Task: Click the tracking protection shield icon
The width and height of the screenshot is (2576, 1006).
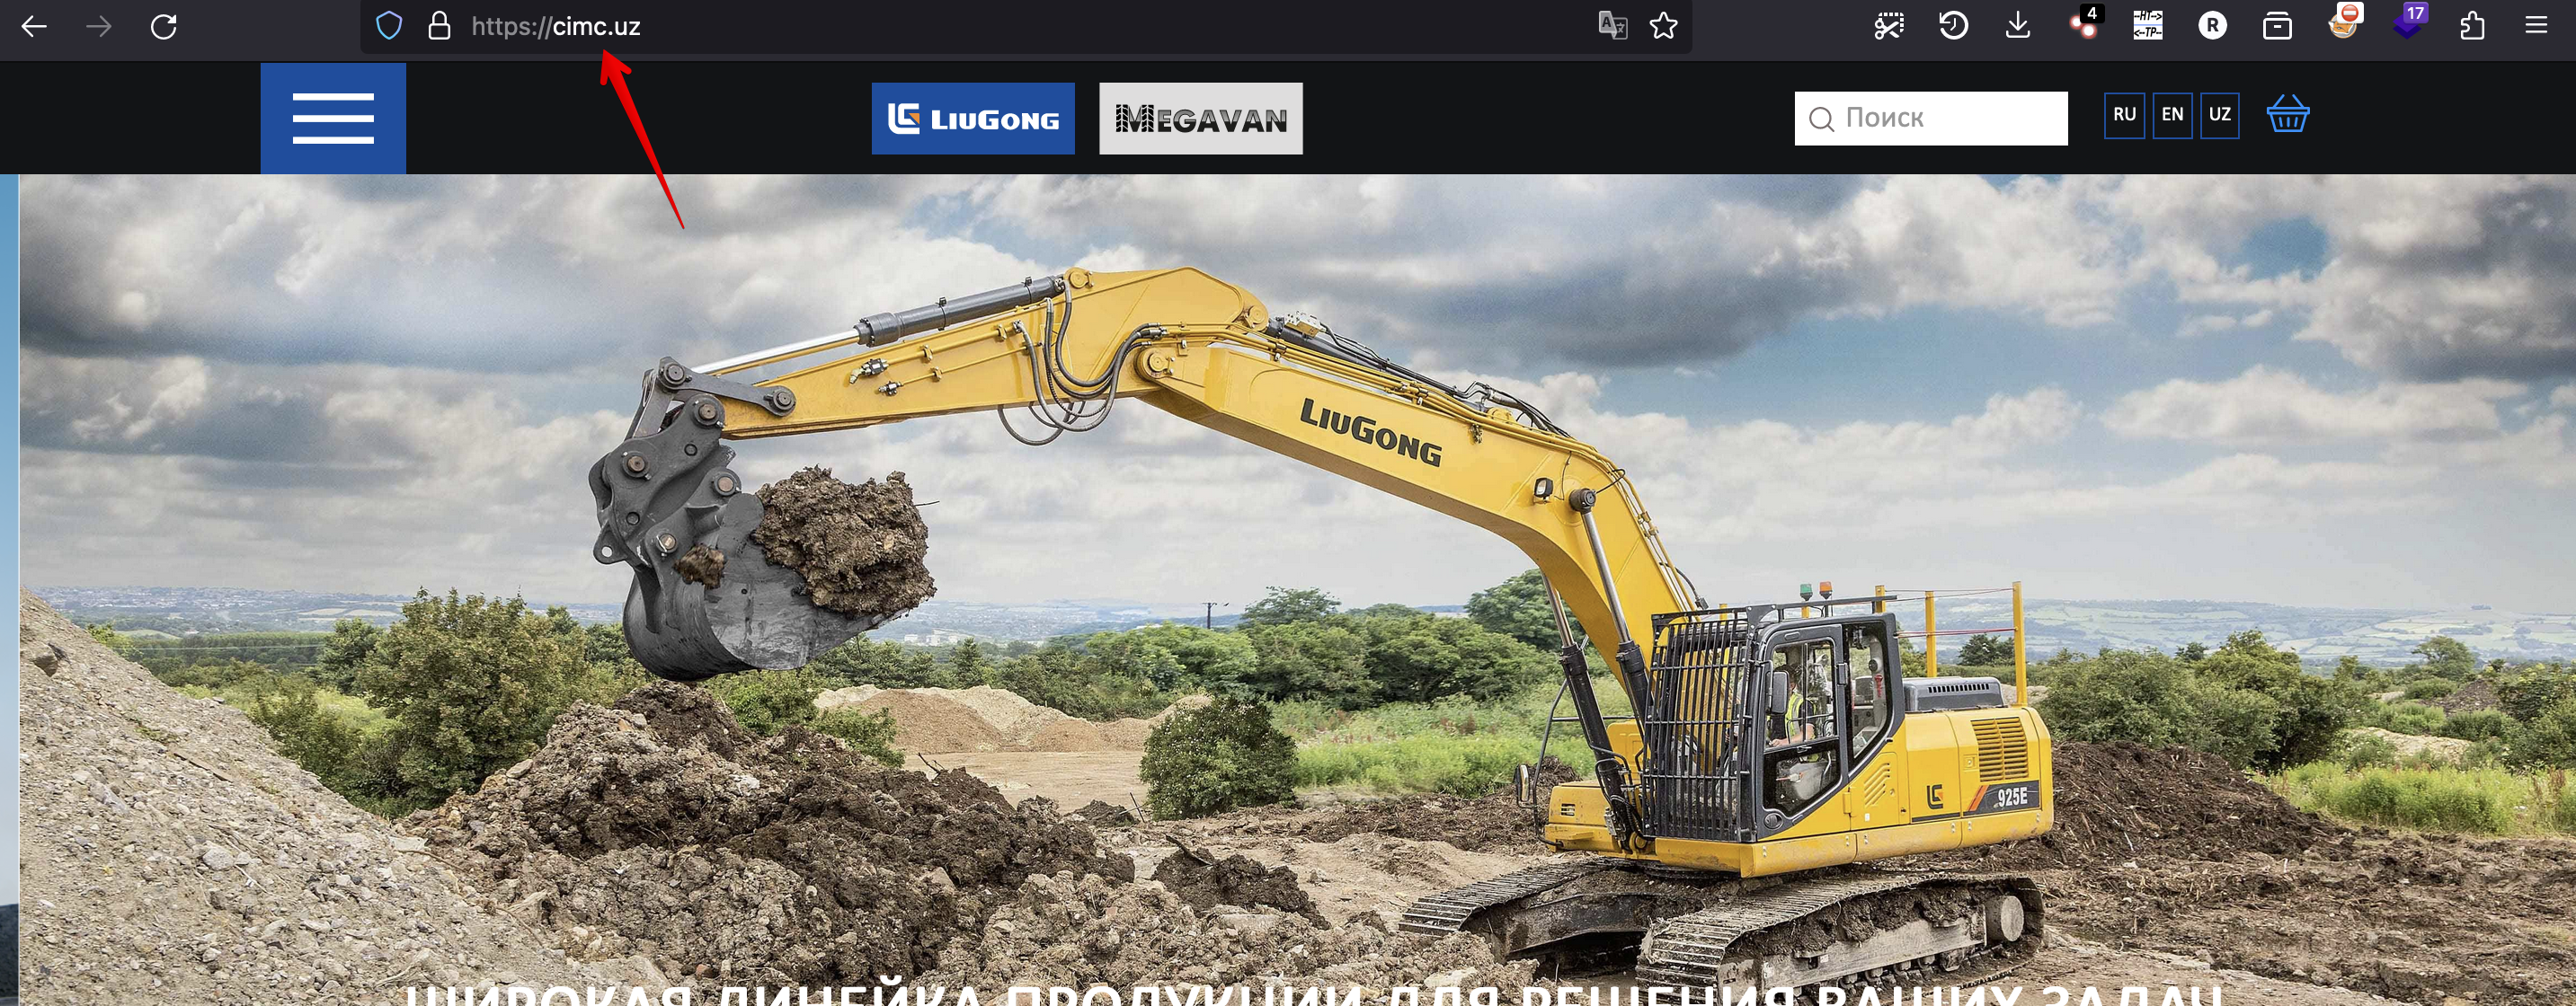Action: (389, 26)
